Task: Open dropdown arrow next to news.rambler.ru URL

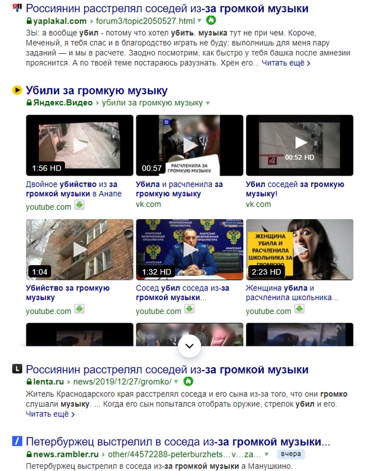Action: tap(267, 454)
